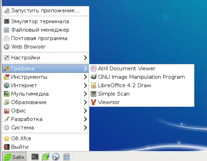The height and width of the screenshot is (161, 207).
Task: Open 'Simple Scan' from Графика submenu
Action: 141,94
